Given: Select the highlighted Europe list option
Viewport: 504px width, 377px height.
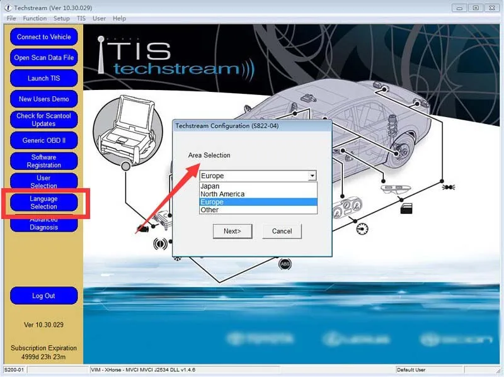Looking at the screenshot, I should pos(258,202).
